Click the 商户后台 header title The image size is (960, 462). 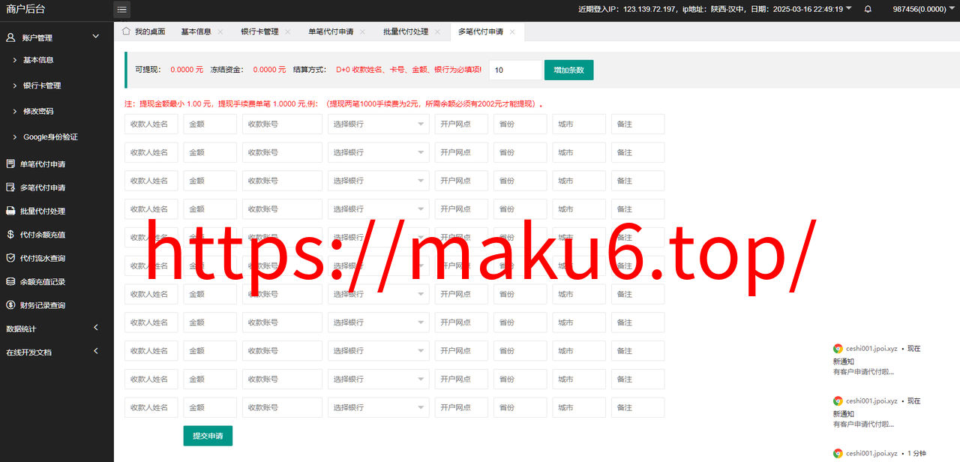coord(25,9)
